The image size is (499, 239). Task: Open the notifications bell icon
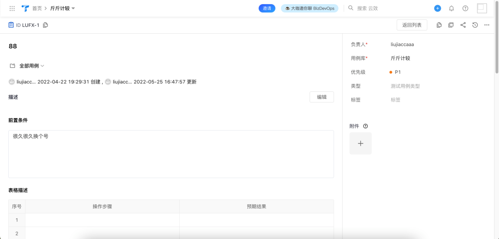(451, 9)
